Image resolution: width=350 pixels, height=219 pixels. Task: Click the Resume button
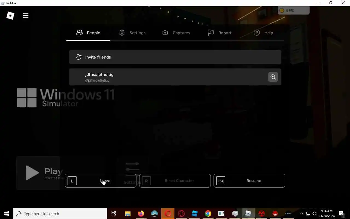tap(249, 181)
